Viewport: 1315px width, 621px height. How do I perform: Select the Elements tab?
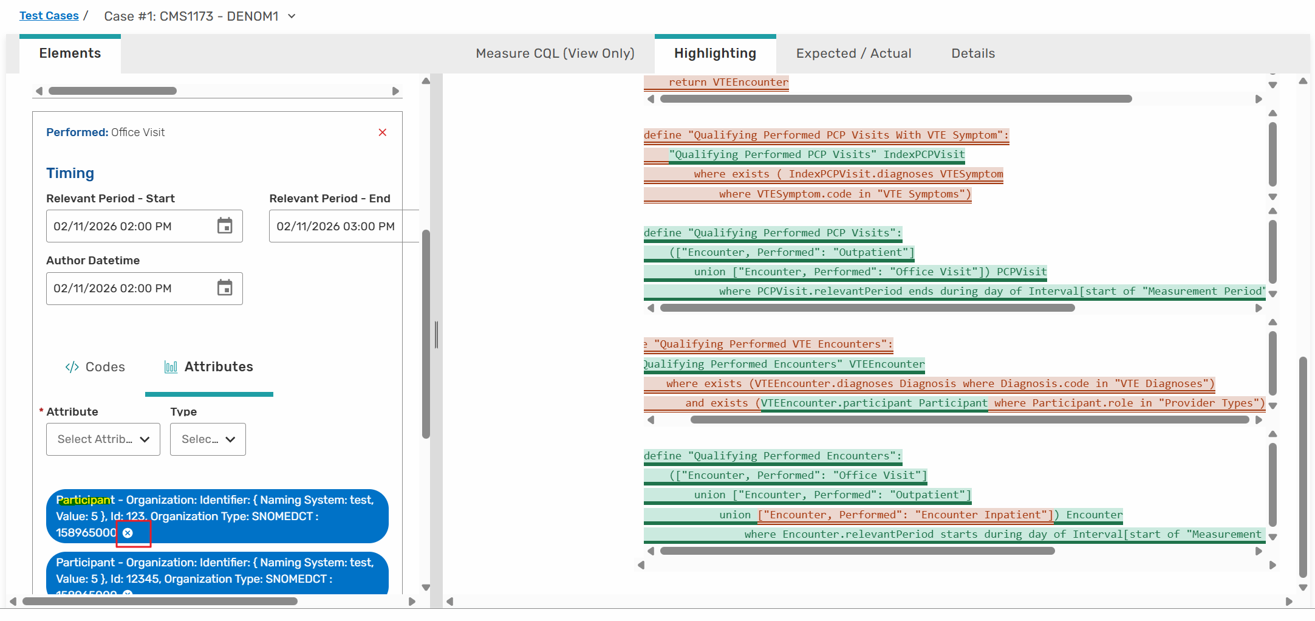point(70,53)
